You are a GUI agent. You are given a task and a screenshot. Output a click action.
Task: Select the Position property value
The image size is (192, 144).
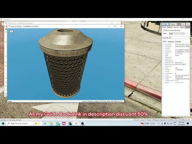(x=182, y=50)
